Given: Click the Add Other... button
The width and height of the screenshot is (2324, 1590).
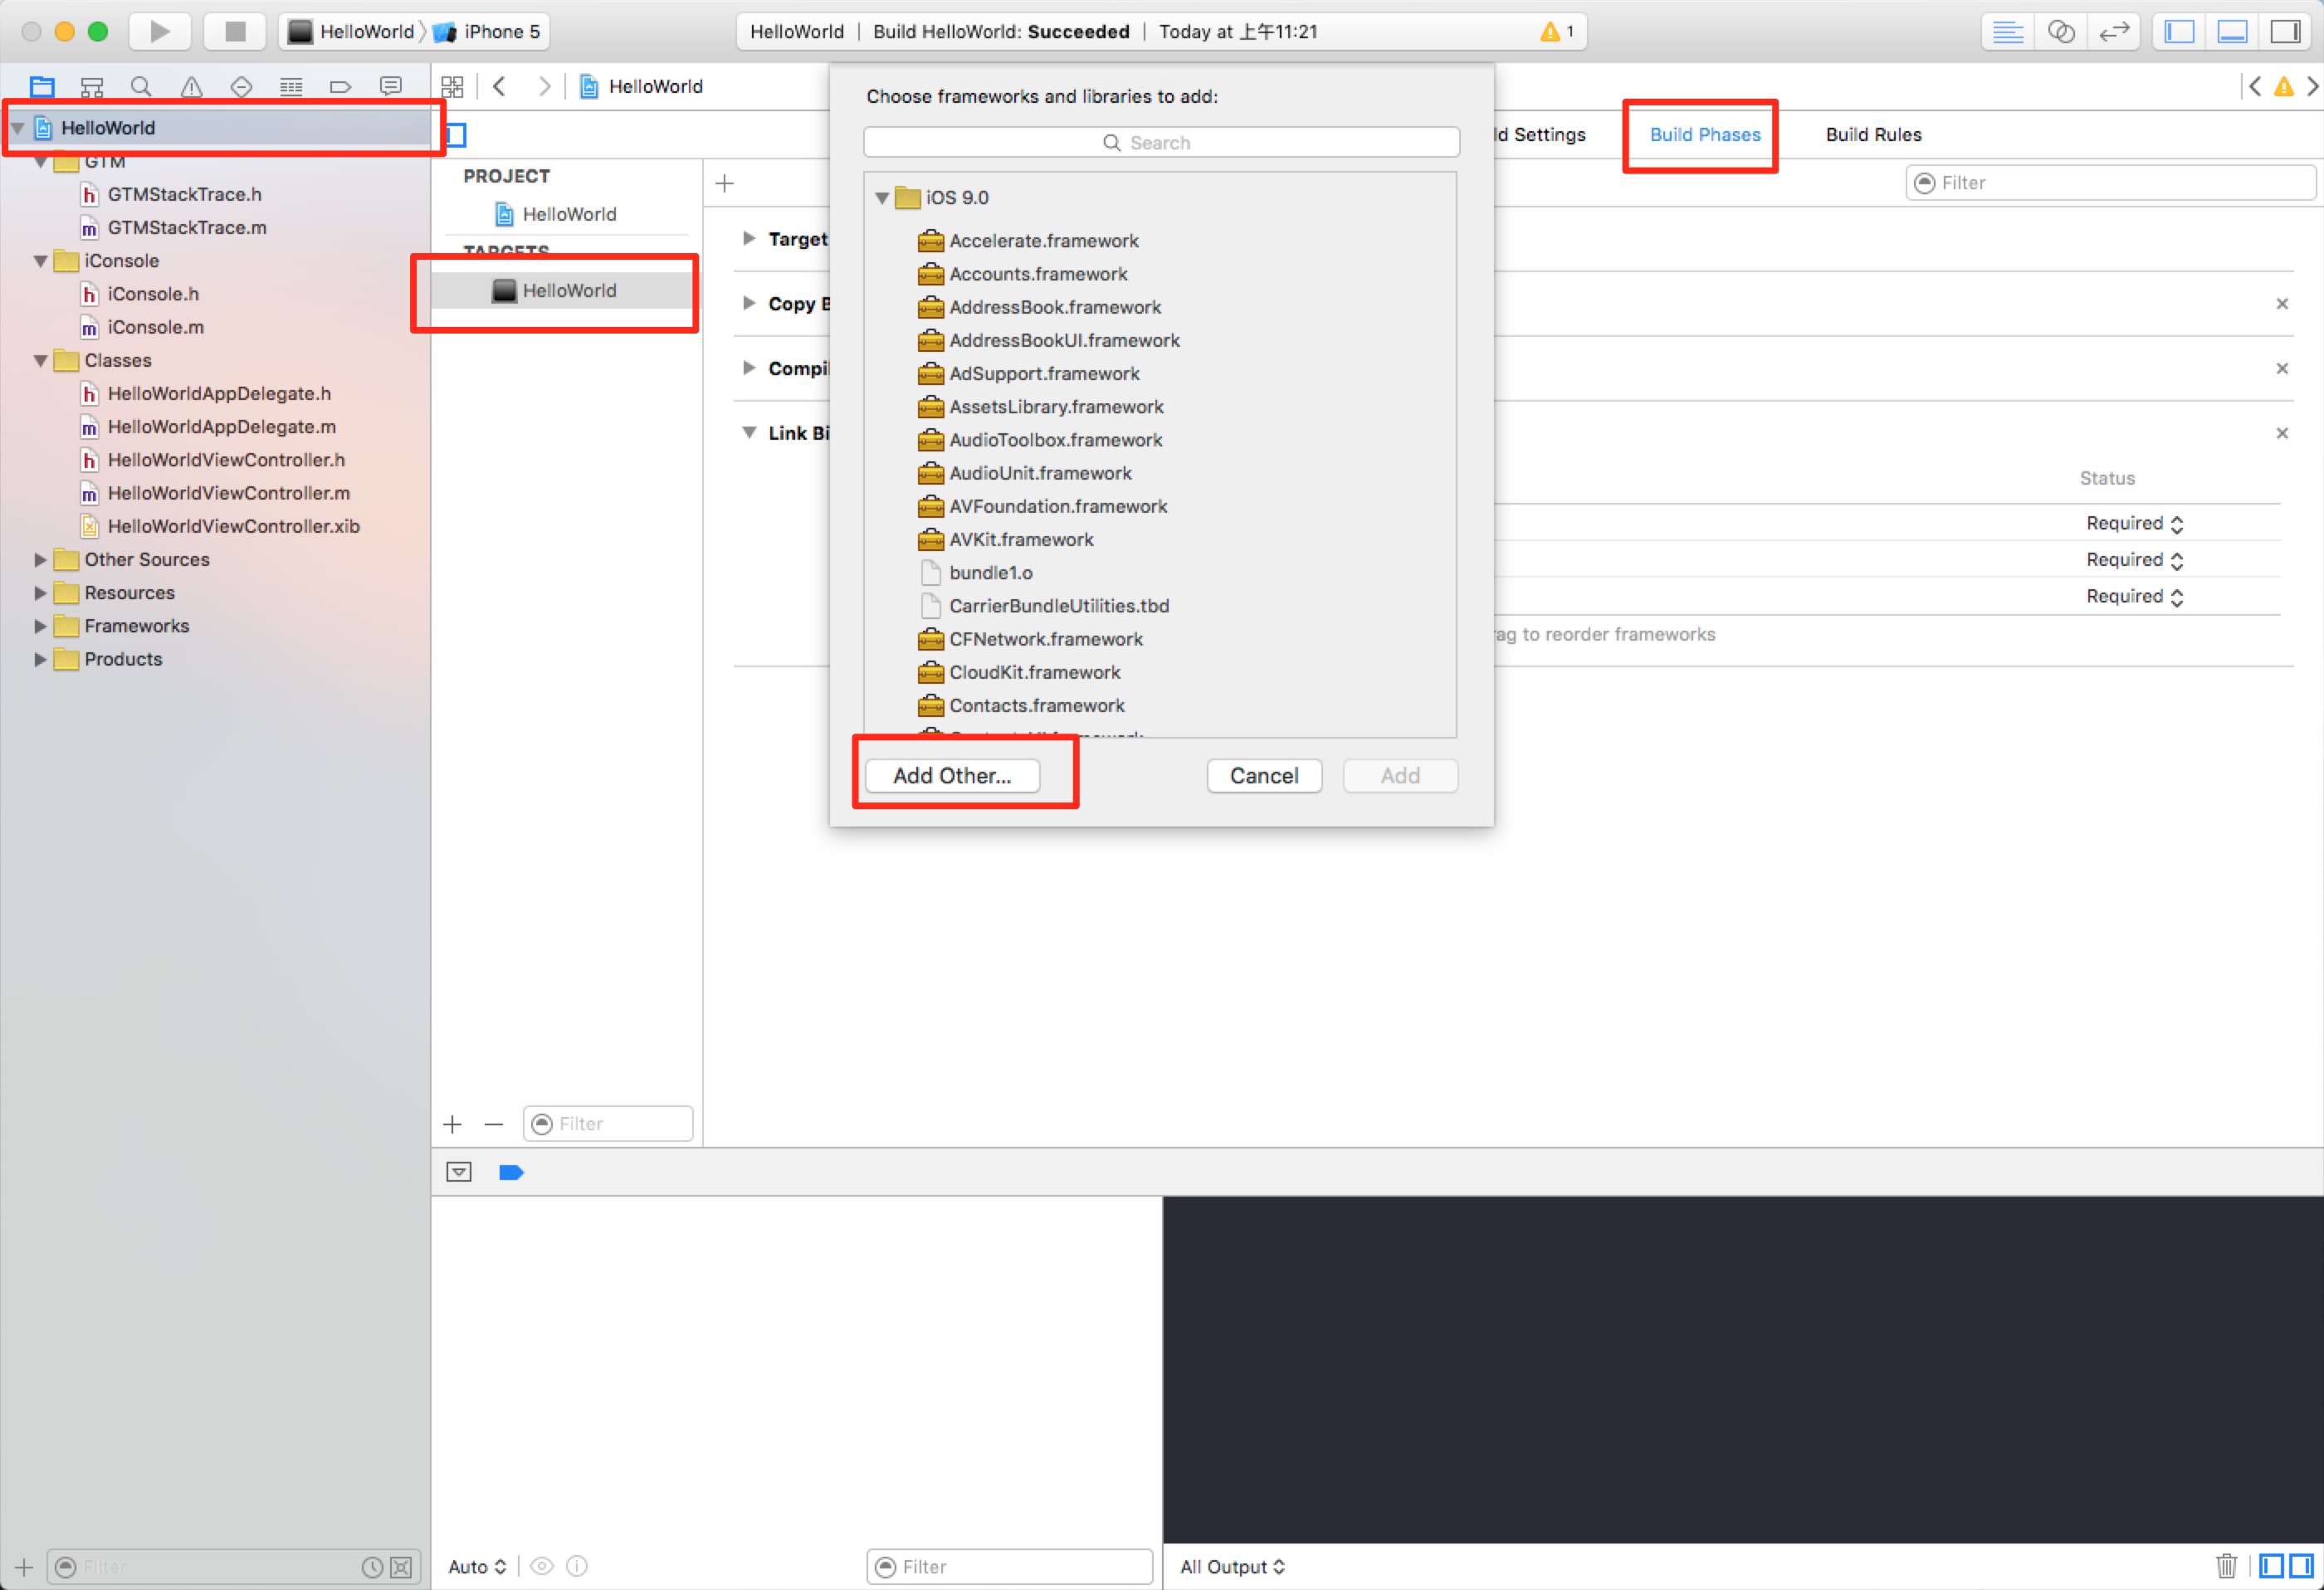Looking at the screenshot, I should tap(952, 776).
